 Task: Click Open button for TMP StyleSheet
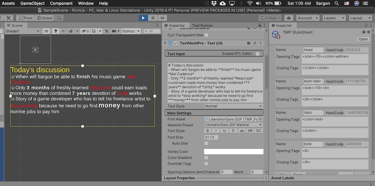click(363, 39)
